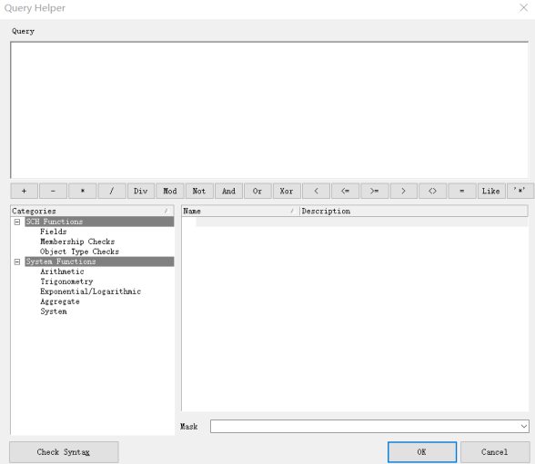This screenshot has width=535, height=464.
Task: Insert the Or operator
Action: [257, 191]
